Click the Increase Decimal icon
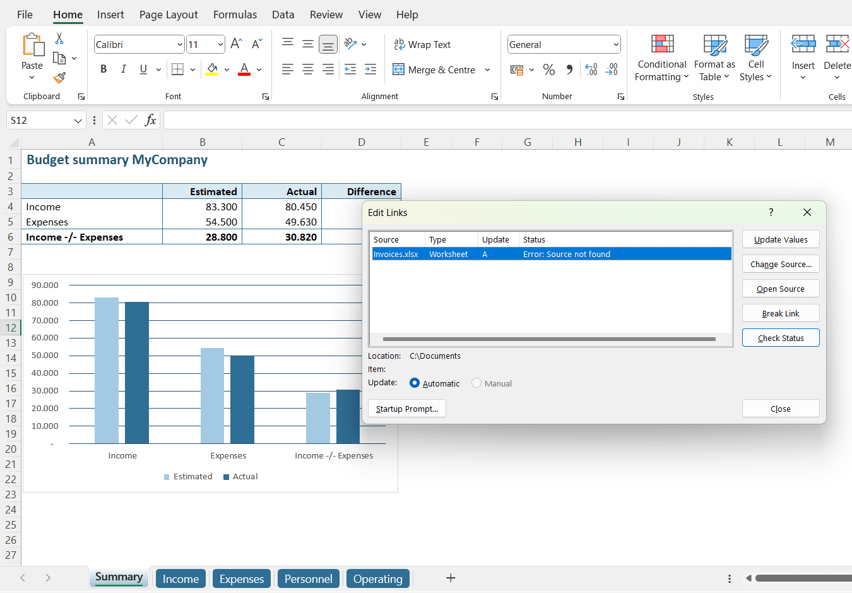Image resolution: width=852 pixels, height=593 pixels. tap(591, 69)
